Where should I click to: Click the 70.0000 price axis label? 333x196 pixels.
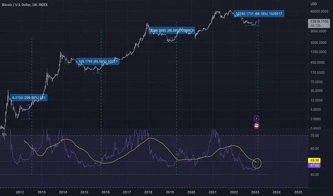pyautogui.click(x=317, y=82)
